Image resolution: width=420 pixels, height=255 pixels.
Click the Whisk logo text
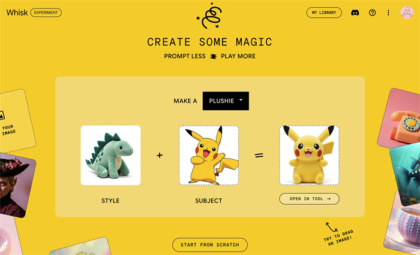pos(17,13)
